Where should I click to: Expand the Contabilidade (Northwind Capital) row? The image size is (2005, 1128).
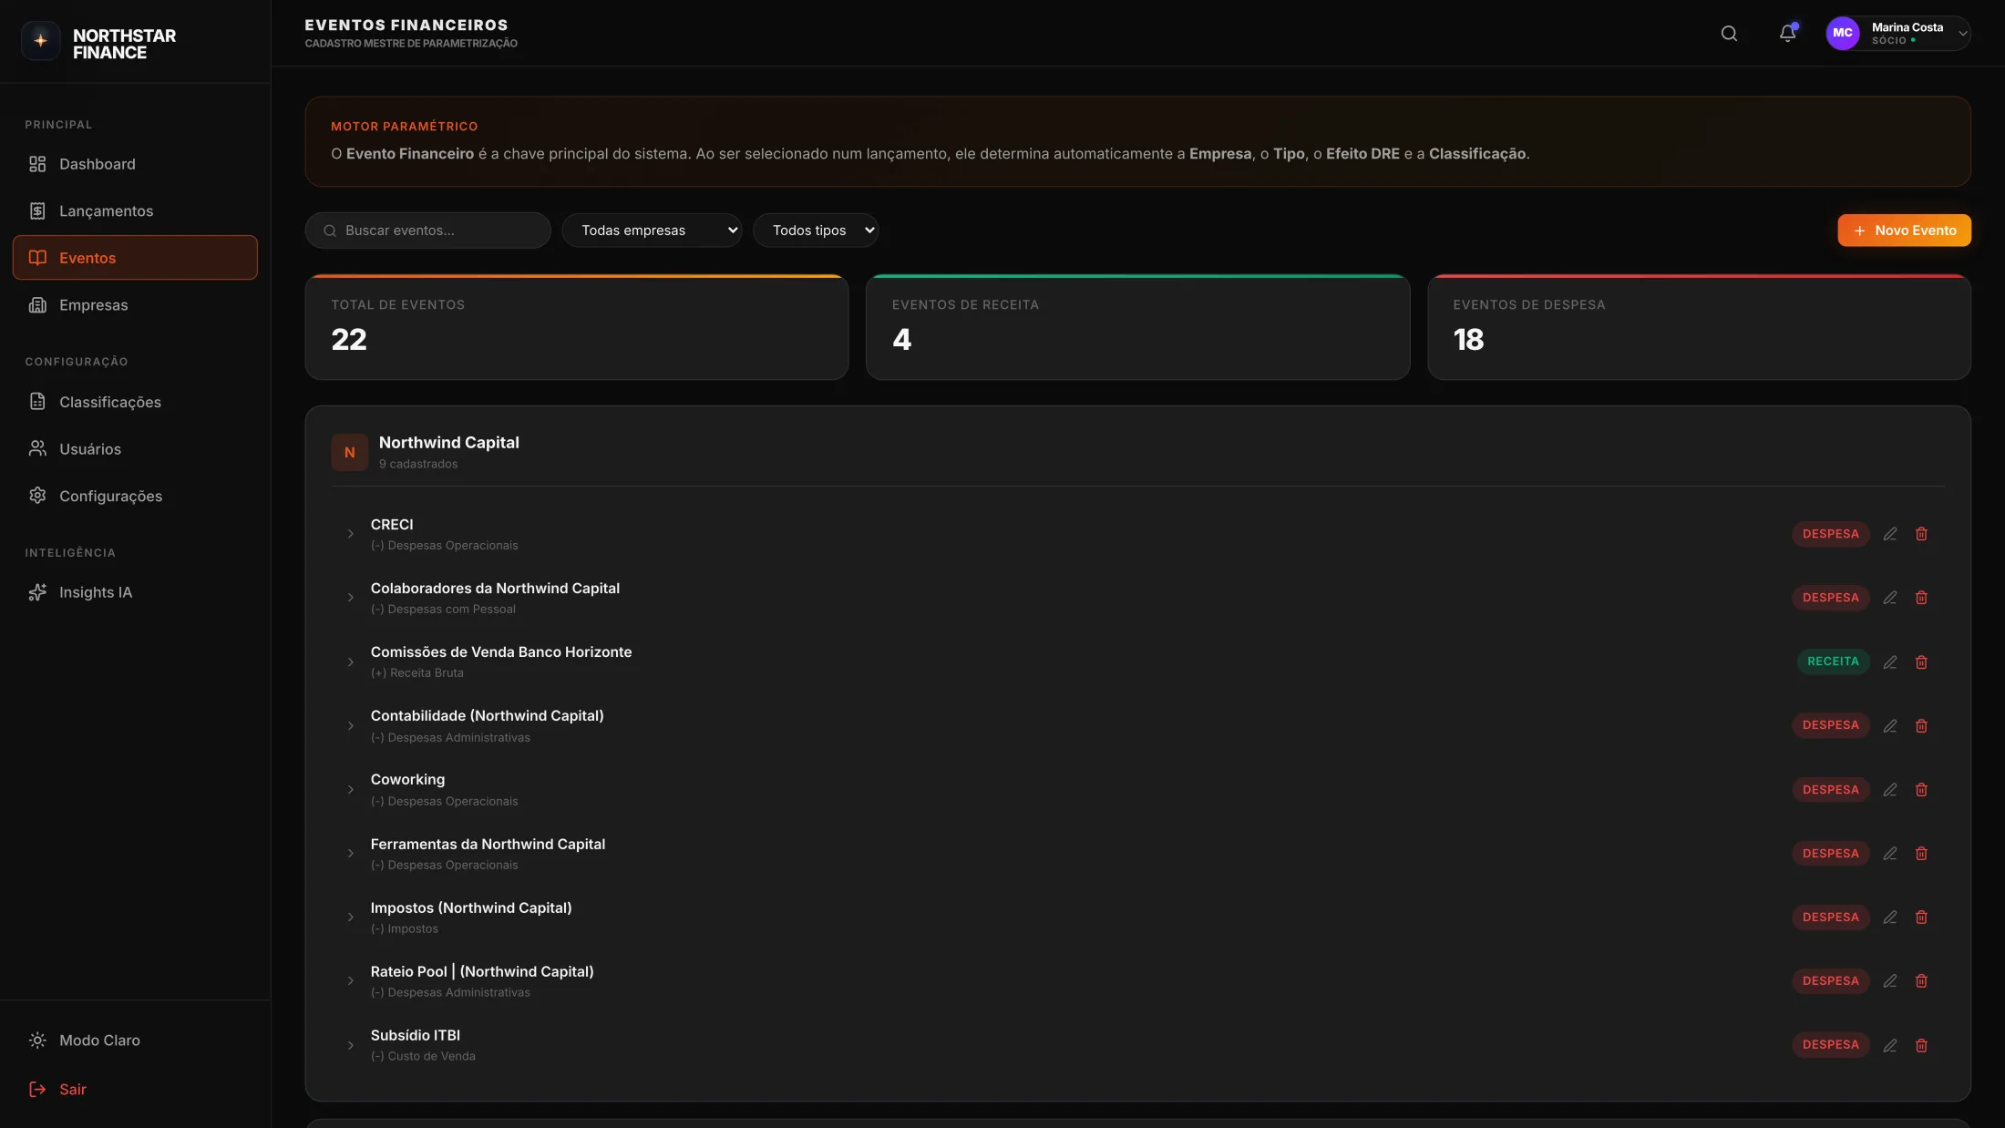(x=350, y=726)
